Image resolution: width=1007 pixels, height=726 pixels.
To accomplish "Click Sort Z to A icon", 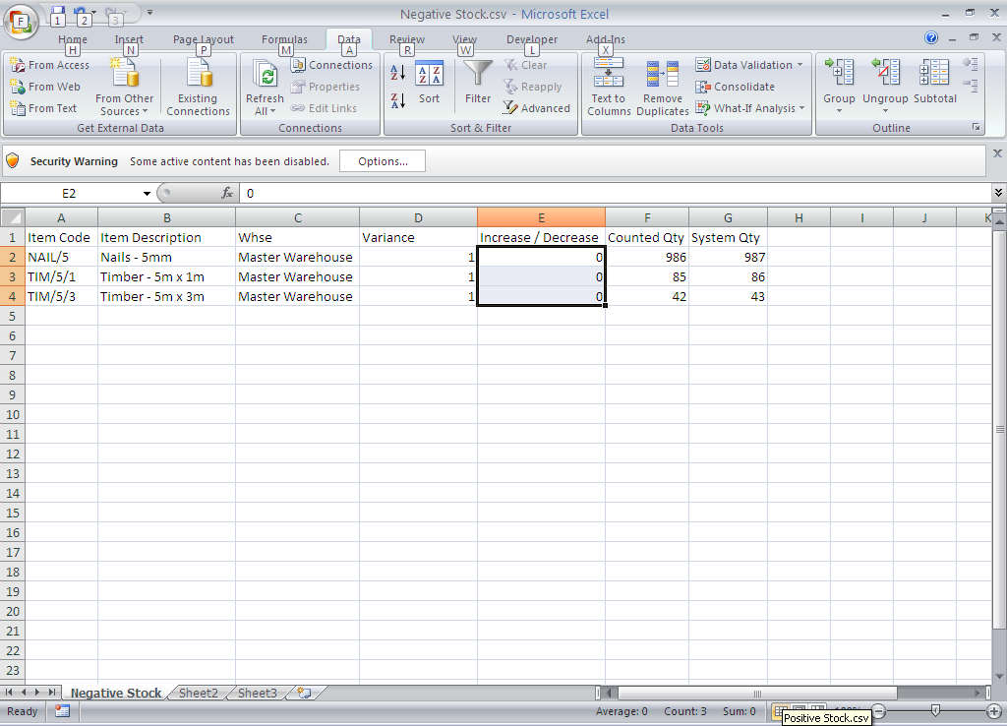I will [398, 100].
